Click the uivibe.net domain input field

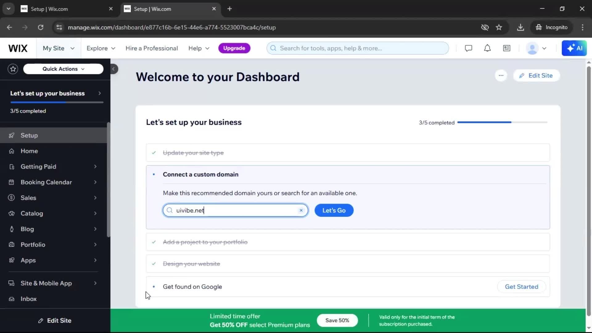click(x=236, y=210)
